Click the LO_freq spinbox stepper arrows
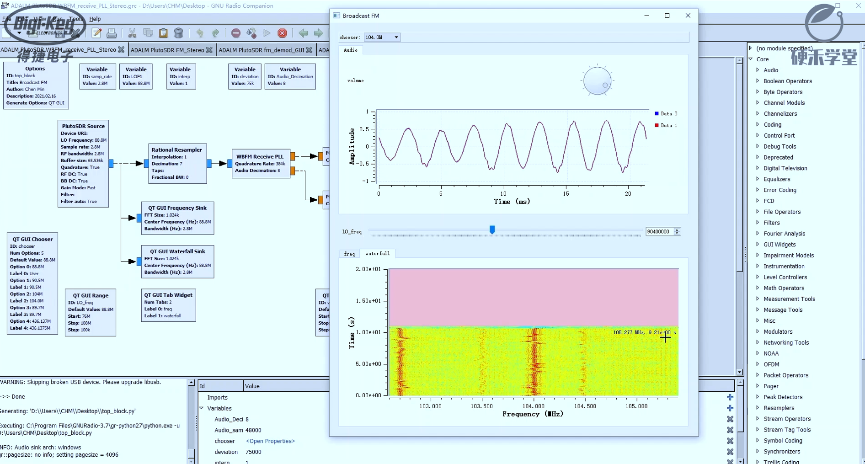Viewport: 865px width, 464px height. [677, 232]
